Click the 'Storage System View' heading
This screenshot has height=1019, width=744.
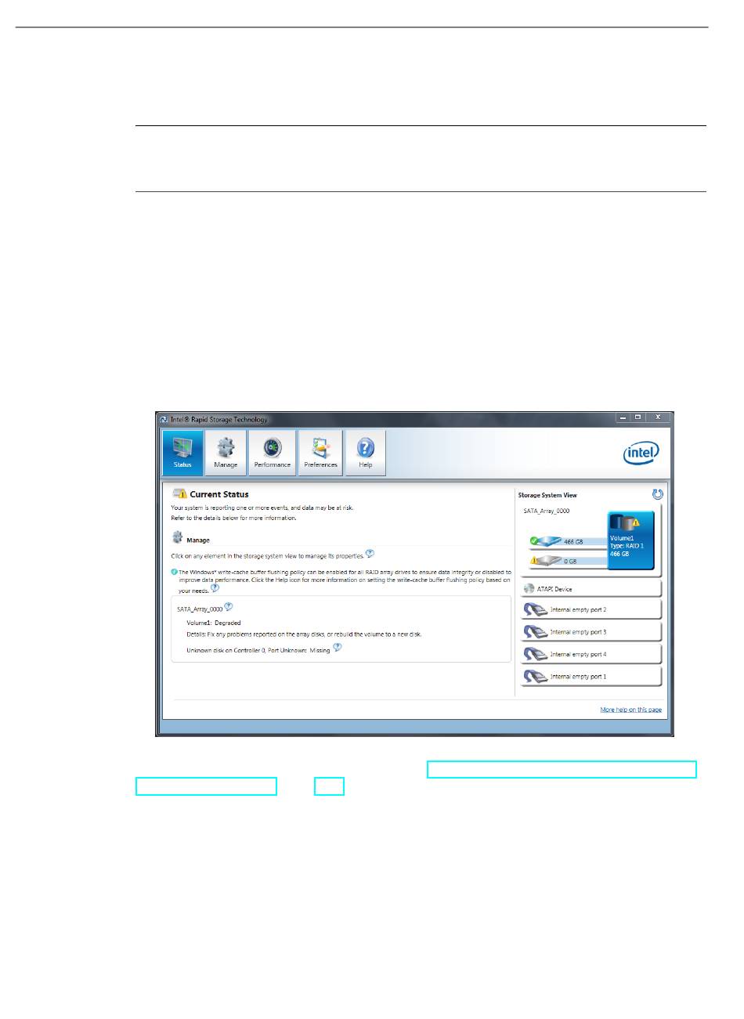(547, 495)
